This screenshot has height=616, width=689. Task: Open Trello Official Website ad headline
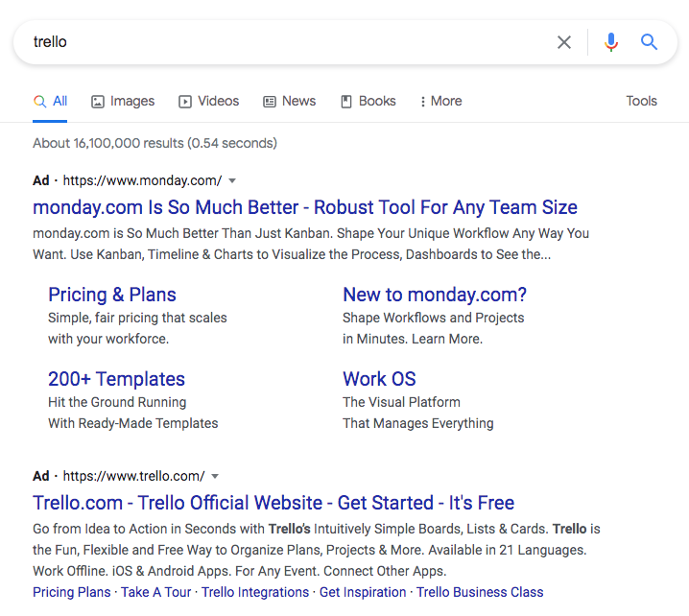click(273, 503)
